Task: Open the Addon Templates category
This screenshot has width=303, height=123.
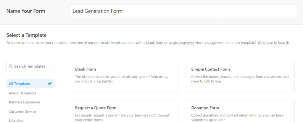Action: coord(22,93)
